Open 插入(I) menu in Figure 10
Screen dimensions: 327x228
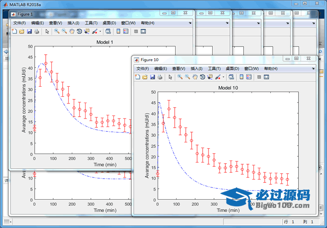[x=197, y=69]
